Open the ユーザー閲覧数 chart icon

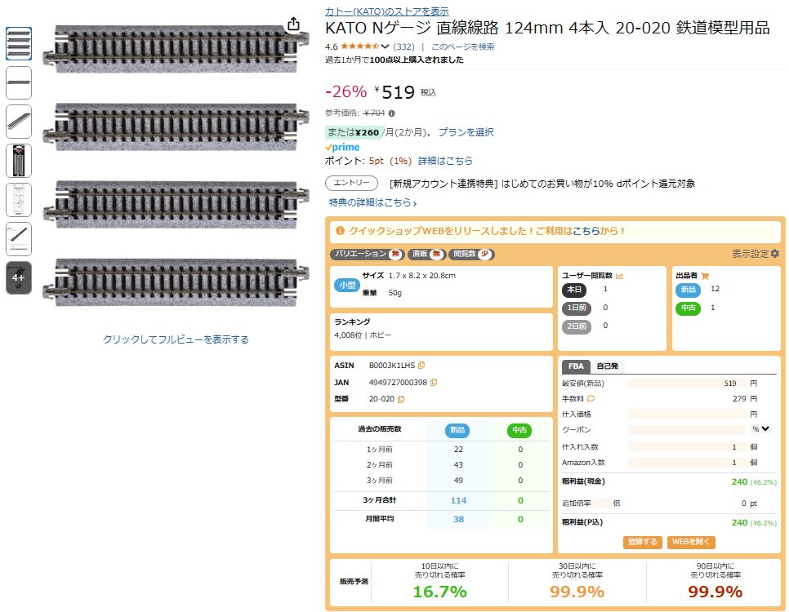pos(619,276)
